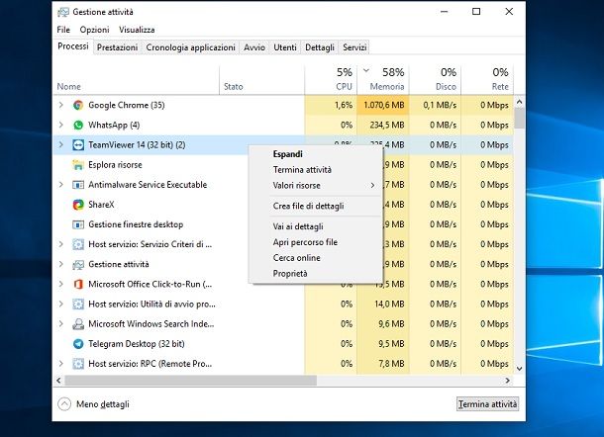604x437 pixels.
Task: Click the Termina attività button at bottom
Action: [488, 404]
